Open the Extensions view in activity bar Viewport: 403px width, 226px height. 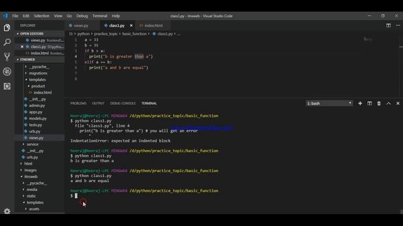pyautogui.click(x=7, y=86)
